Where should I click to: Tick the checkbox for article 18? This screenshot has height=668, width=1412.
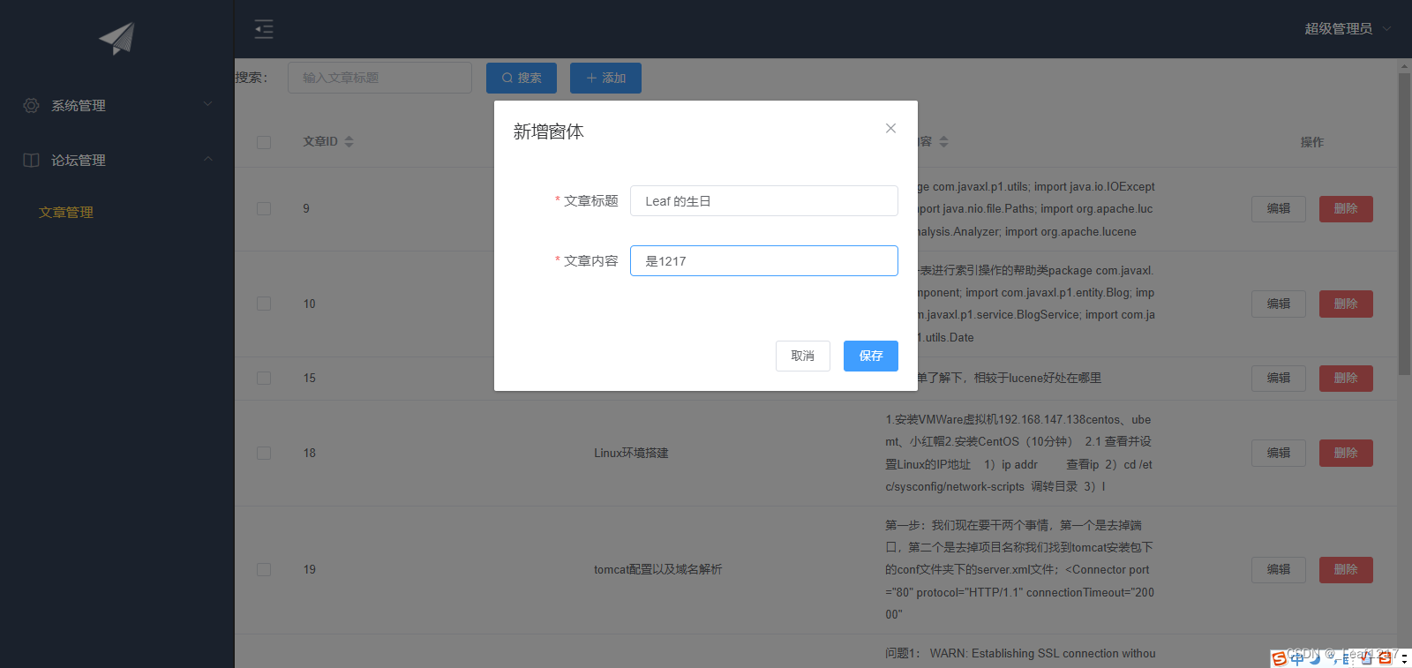[x=264, y=453]
